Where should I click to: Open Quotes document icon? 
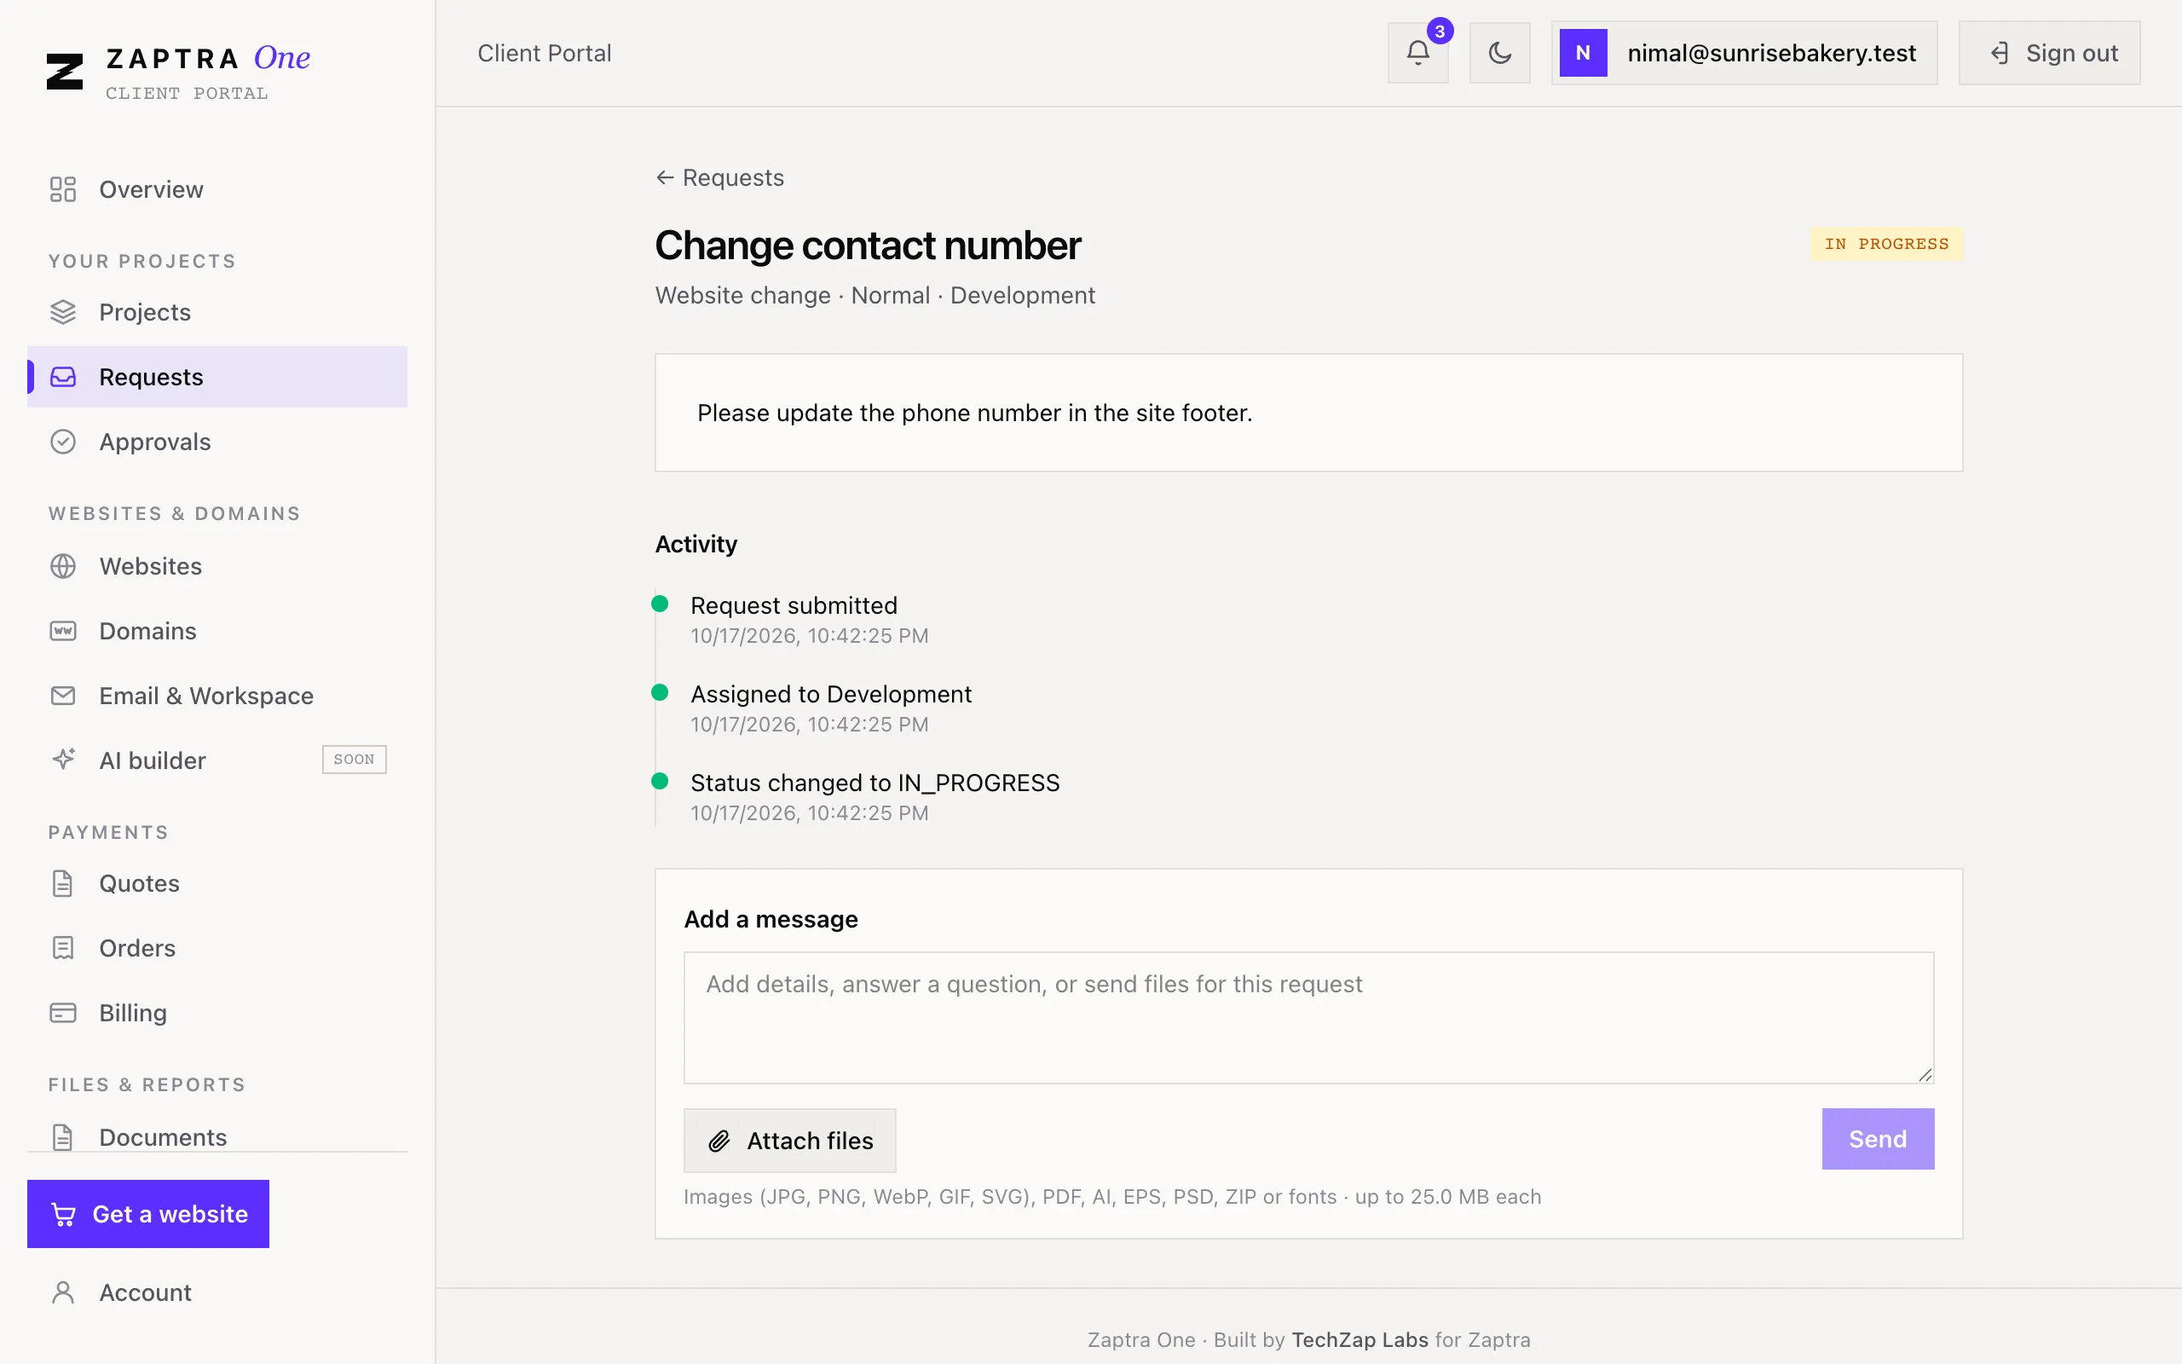[x=63, y=883]
